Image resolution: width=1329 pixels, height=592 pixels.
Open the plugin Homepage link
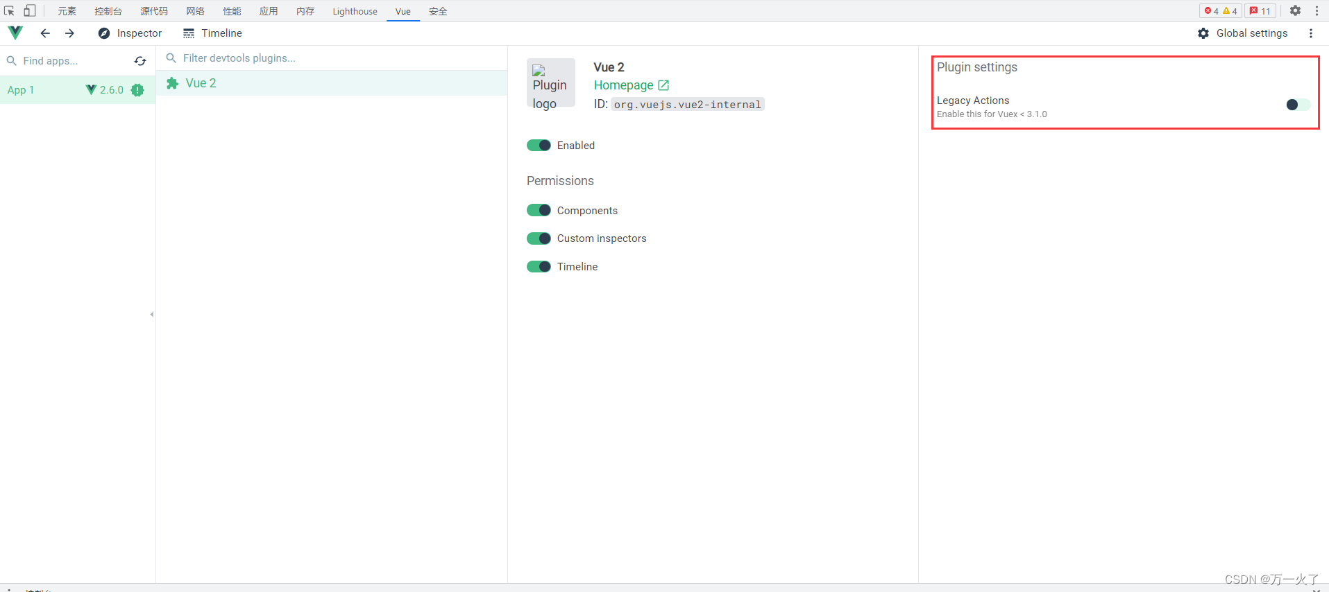631,85
